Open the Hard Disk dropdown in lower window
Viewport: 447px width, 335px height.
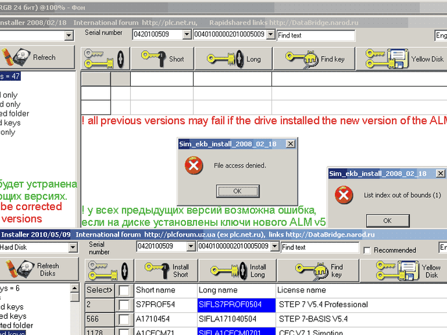pyautogui.click(x=73, y=247)
